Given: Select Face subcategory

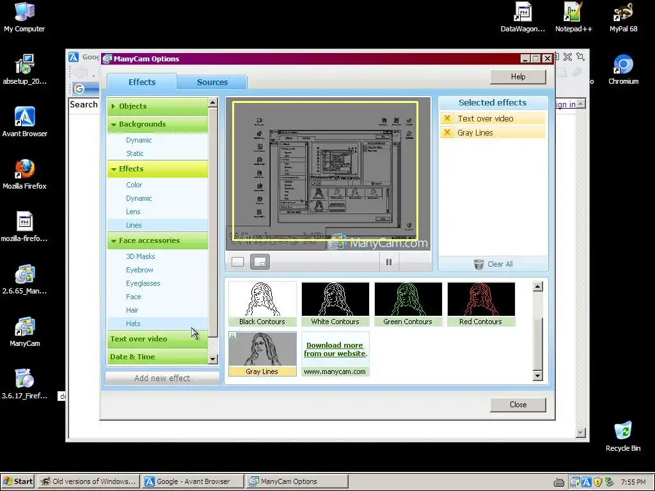Looking at the screenshot, I should (x=134, y=297).
